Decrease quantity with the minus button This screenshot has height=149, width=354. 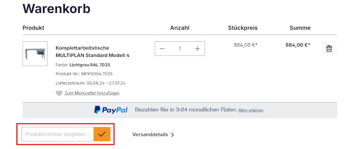pyautogui.click(x=162, y=49)
